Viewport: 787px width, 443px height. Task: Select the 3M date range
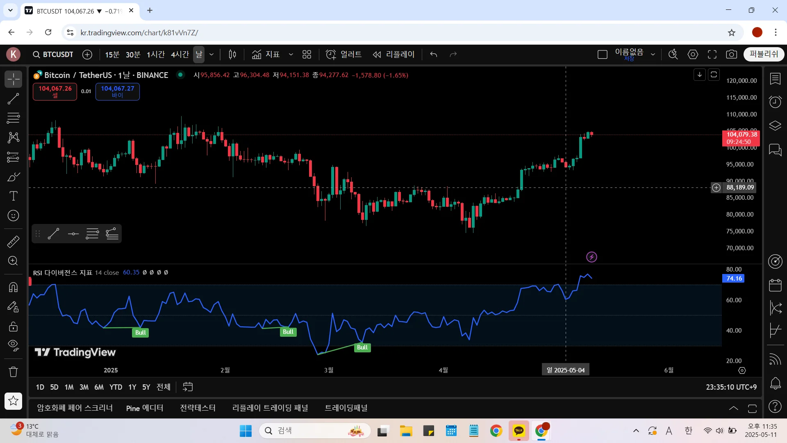pos(84,387)
